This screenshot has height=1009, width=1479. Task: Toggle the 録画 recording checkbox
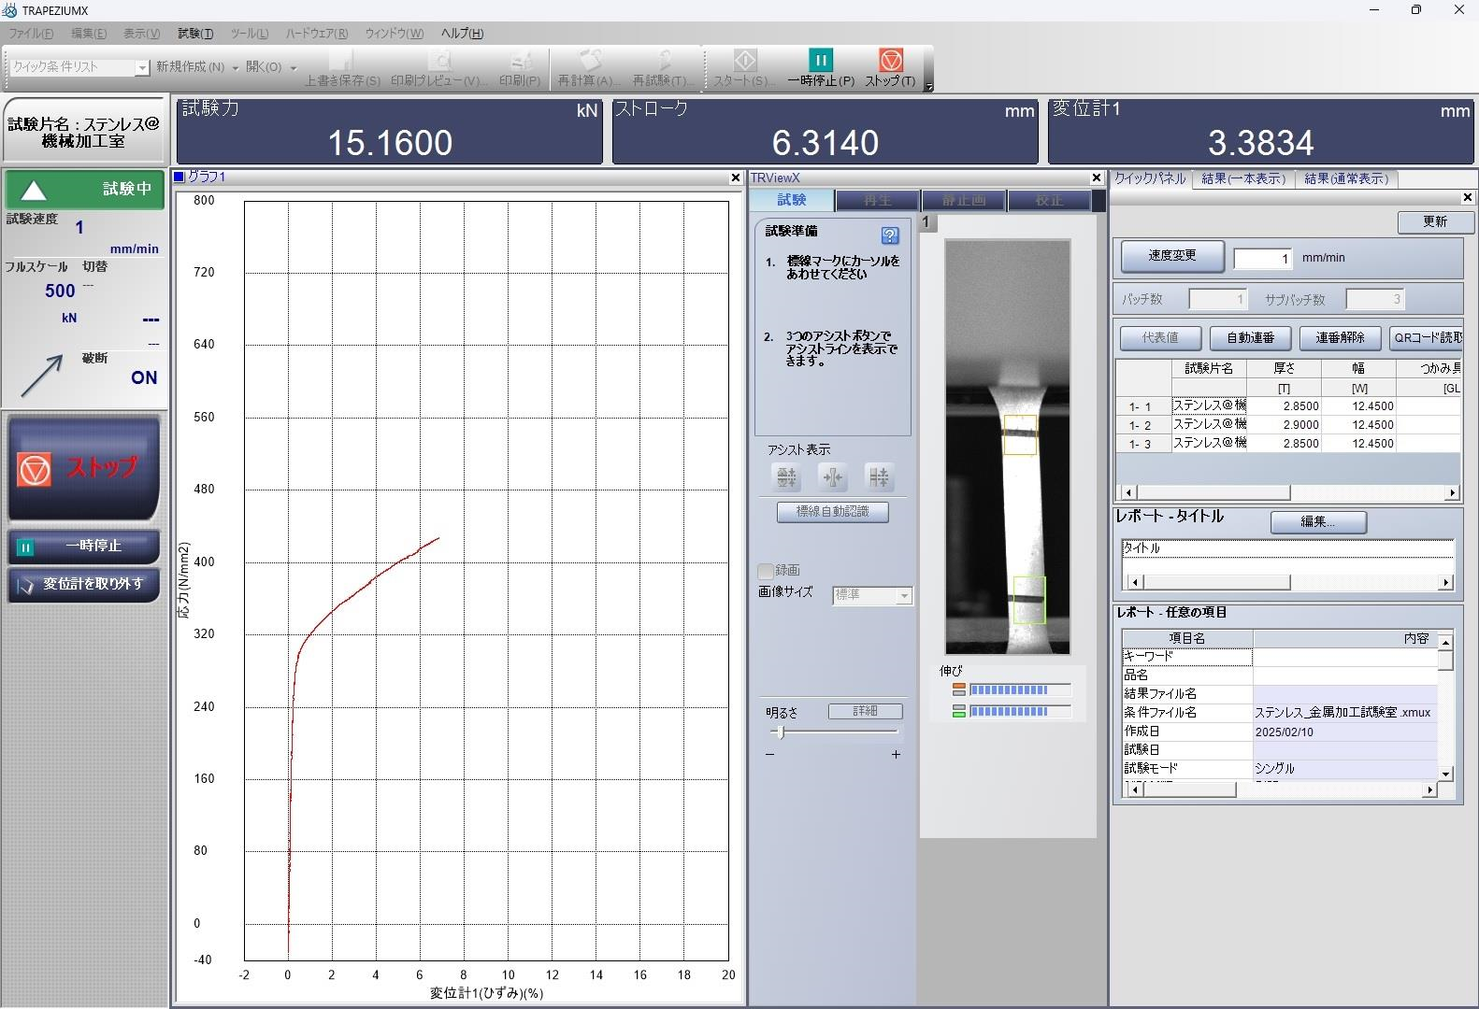click(x=766, y=570)
